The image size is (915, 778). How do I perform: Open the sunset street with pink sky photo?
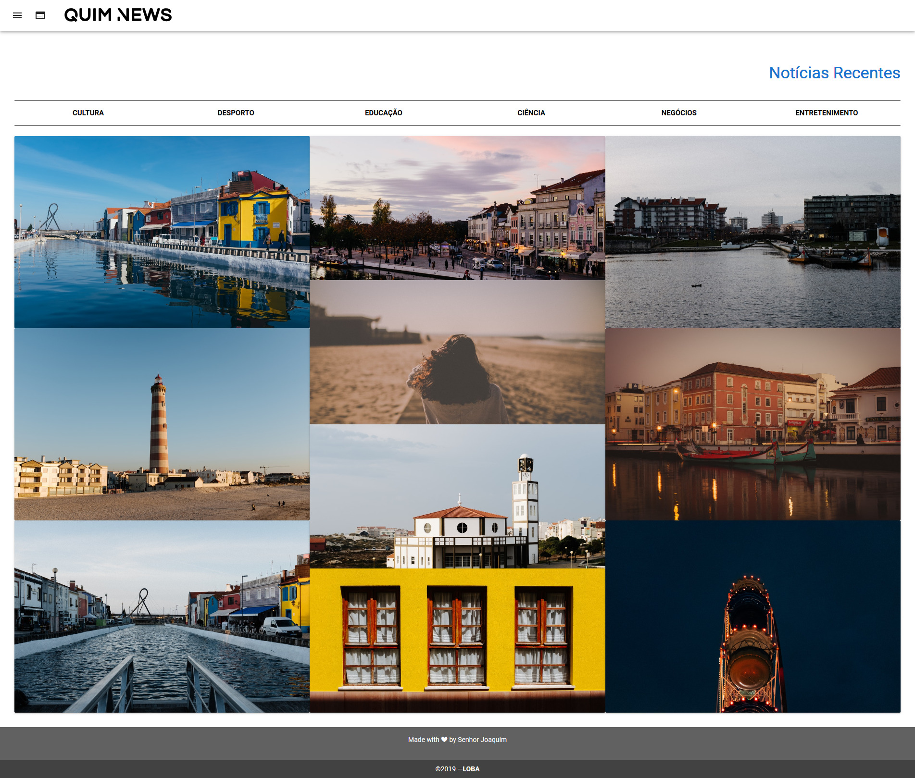(457, 208)
